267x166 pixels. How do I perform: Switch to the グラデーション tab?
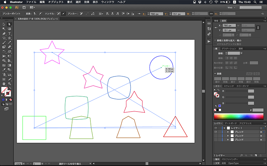[229, 48]
